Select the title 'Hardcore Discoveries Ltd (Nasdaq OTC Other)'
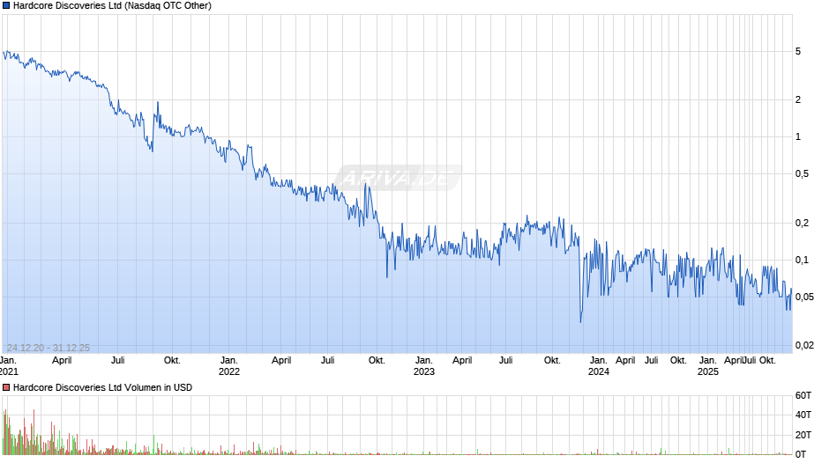This screenshot has height=463, width=829. pos(112,6)
